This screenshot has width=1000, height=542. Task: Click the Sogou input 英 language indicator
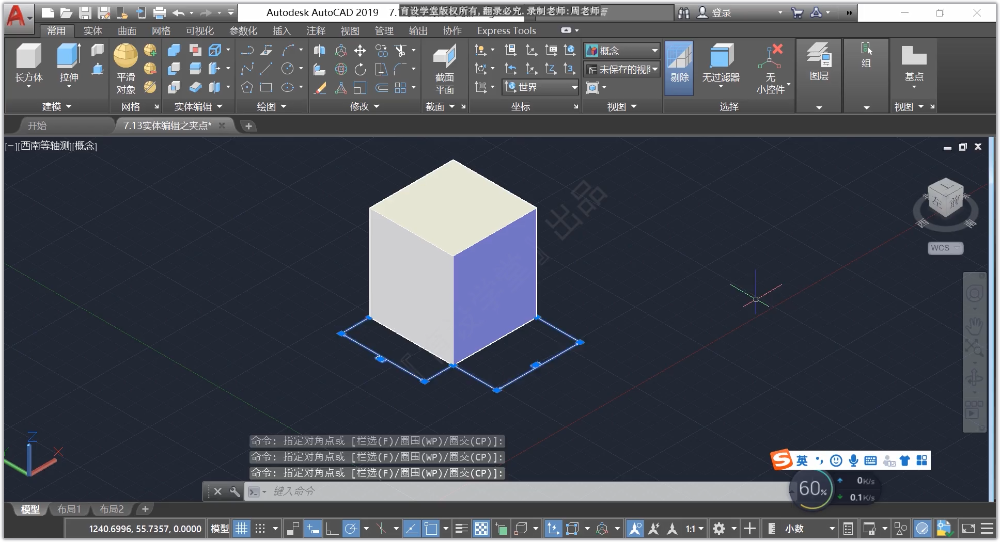coord(802,460)
